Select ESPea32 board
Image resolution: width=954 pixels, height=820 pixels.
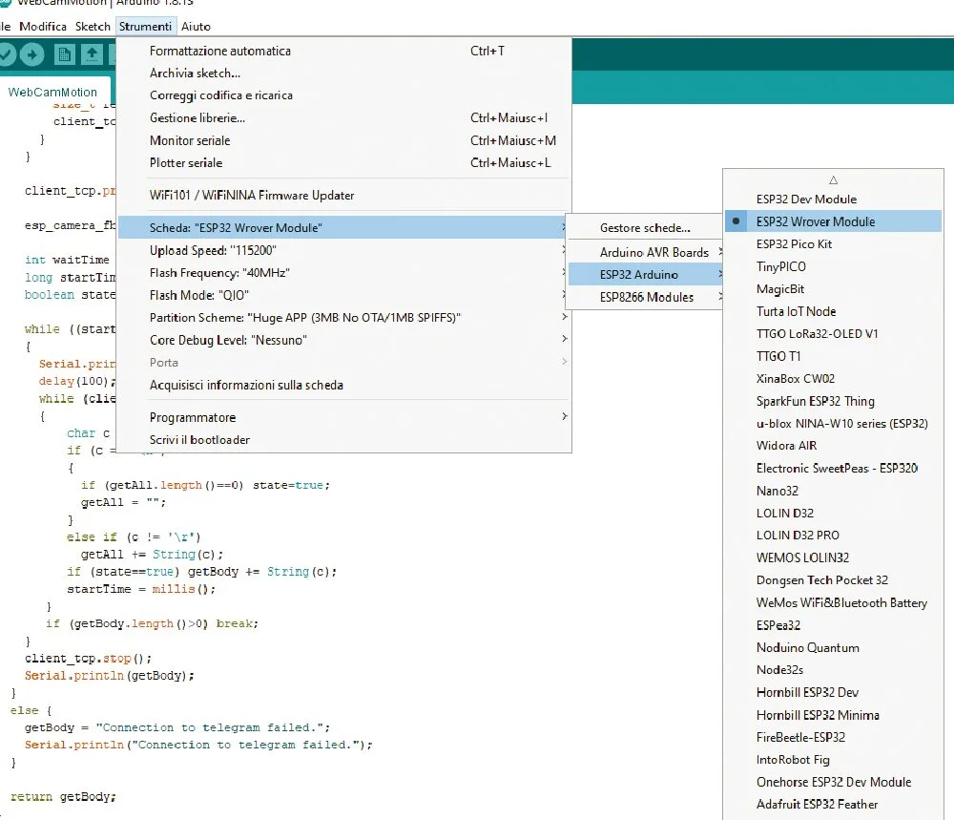click(x=833, y=625)
